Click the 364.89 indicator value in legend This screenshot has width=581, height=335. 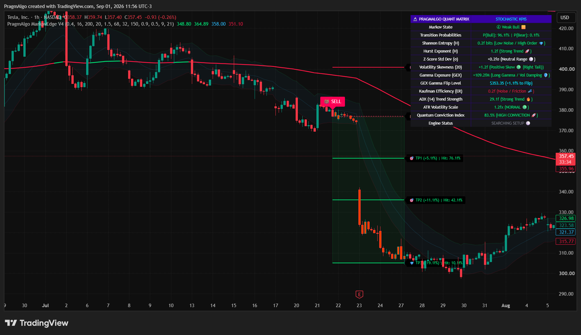201,24
